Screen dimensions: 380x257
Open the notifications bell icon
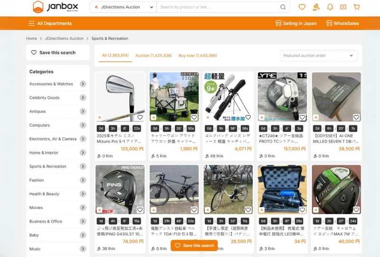(x=330, y=7)
